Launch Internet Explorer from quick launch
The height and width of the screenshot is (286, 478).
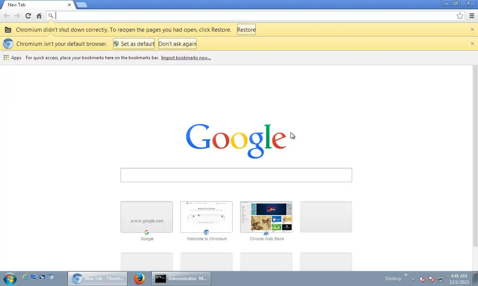[x=25, y=277]
